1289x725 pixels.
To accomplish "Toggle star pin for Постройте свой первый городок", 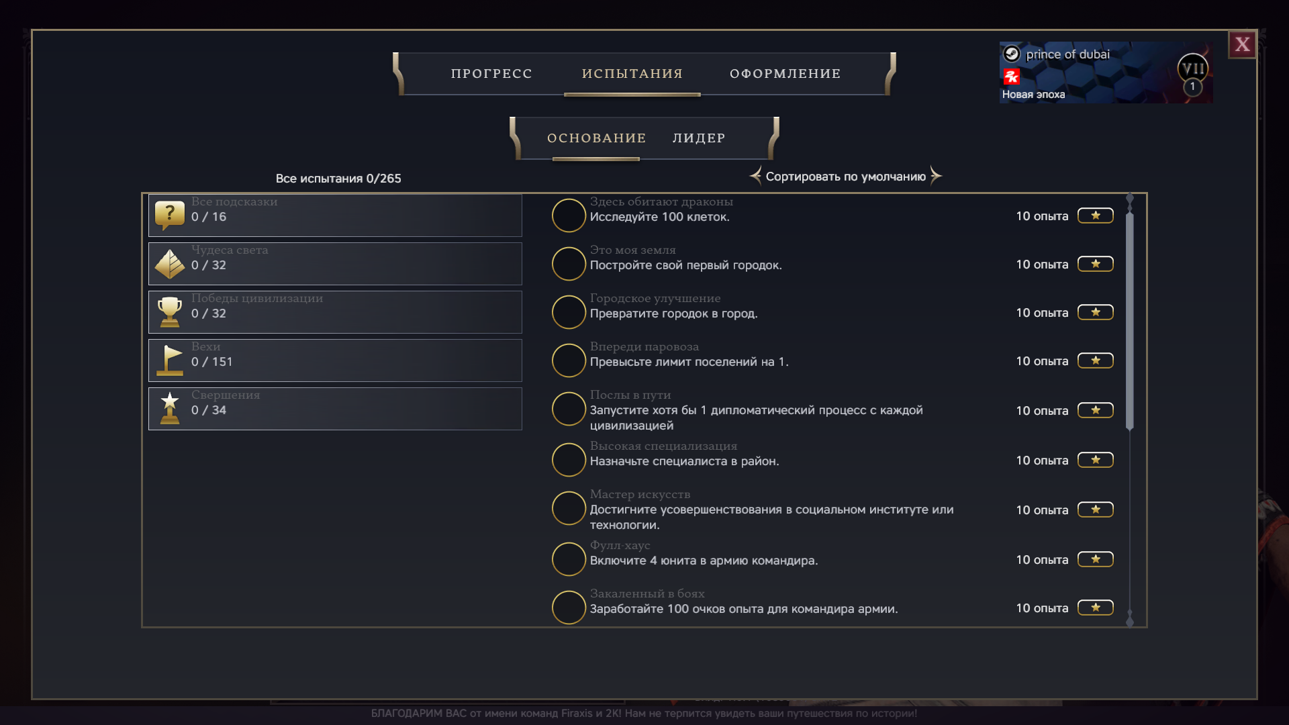I will click(1096, 264).
